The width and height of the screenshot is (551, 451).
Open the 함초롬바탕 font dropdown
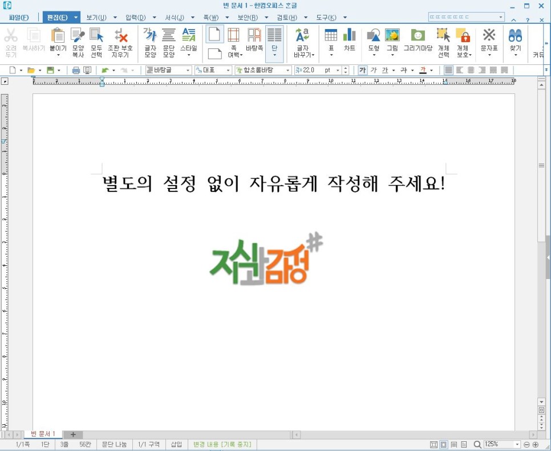point(288,71)
